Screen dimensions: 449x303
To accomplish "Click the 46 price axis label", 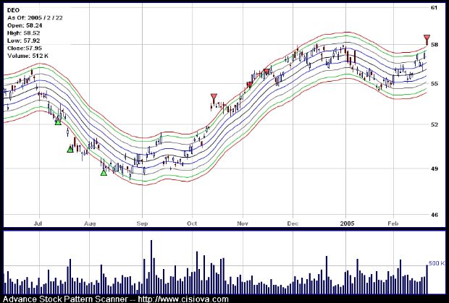I will click(434, 215).
